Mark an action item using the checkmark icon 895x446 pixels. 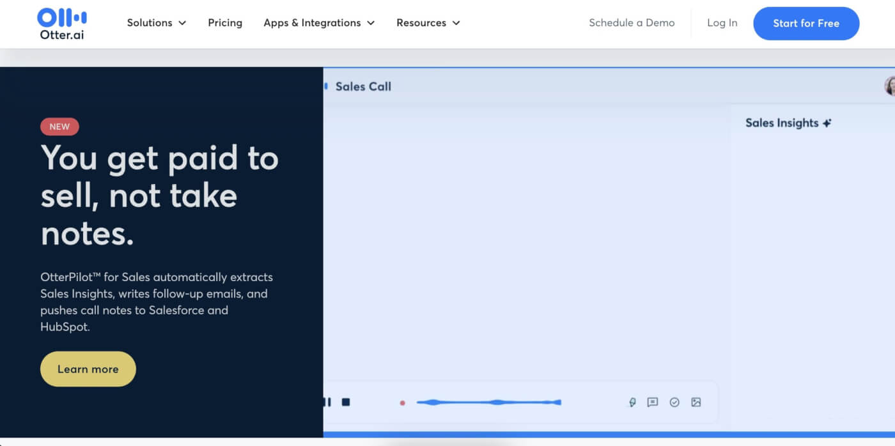pos(674,402)
